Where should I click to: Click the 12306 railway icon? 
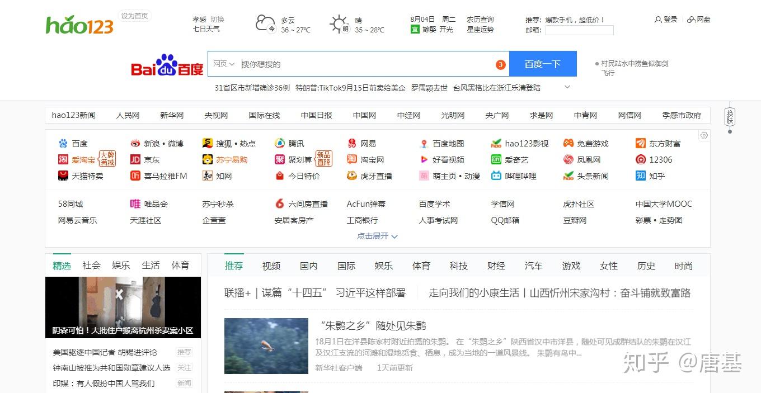[641, 160]
